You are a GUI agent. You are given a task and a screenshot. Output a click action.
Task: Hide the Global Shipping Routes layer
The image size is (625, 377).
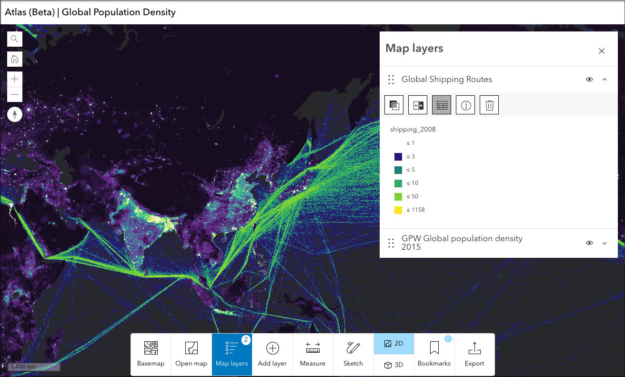pyautogui.click(x=589, y=80)
